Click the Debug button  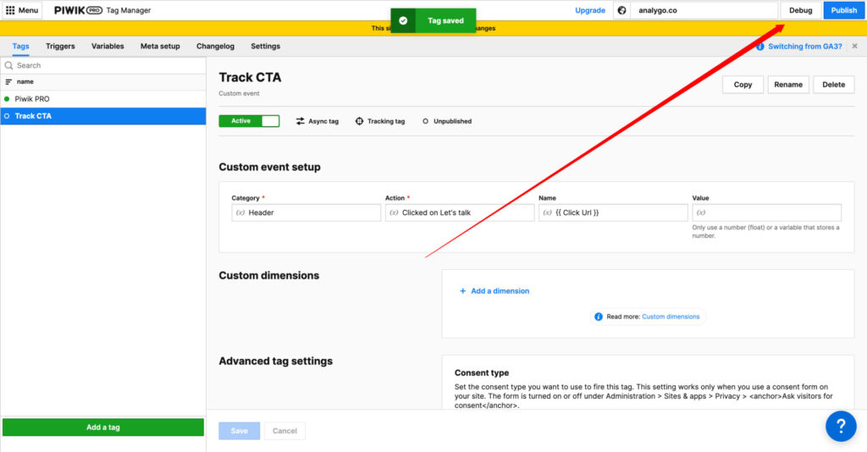point(800,10)
